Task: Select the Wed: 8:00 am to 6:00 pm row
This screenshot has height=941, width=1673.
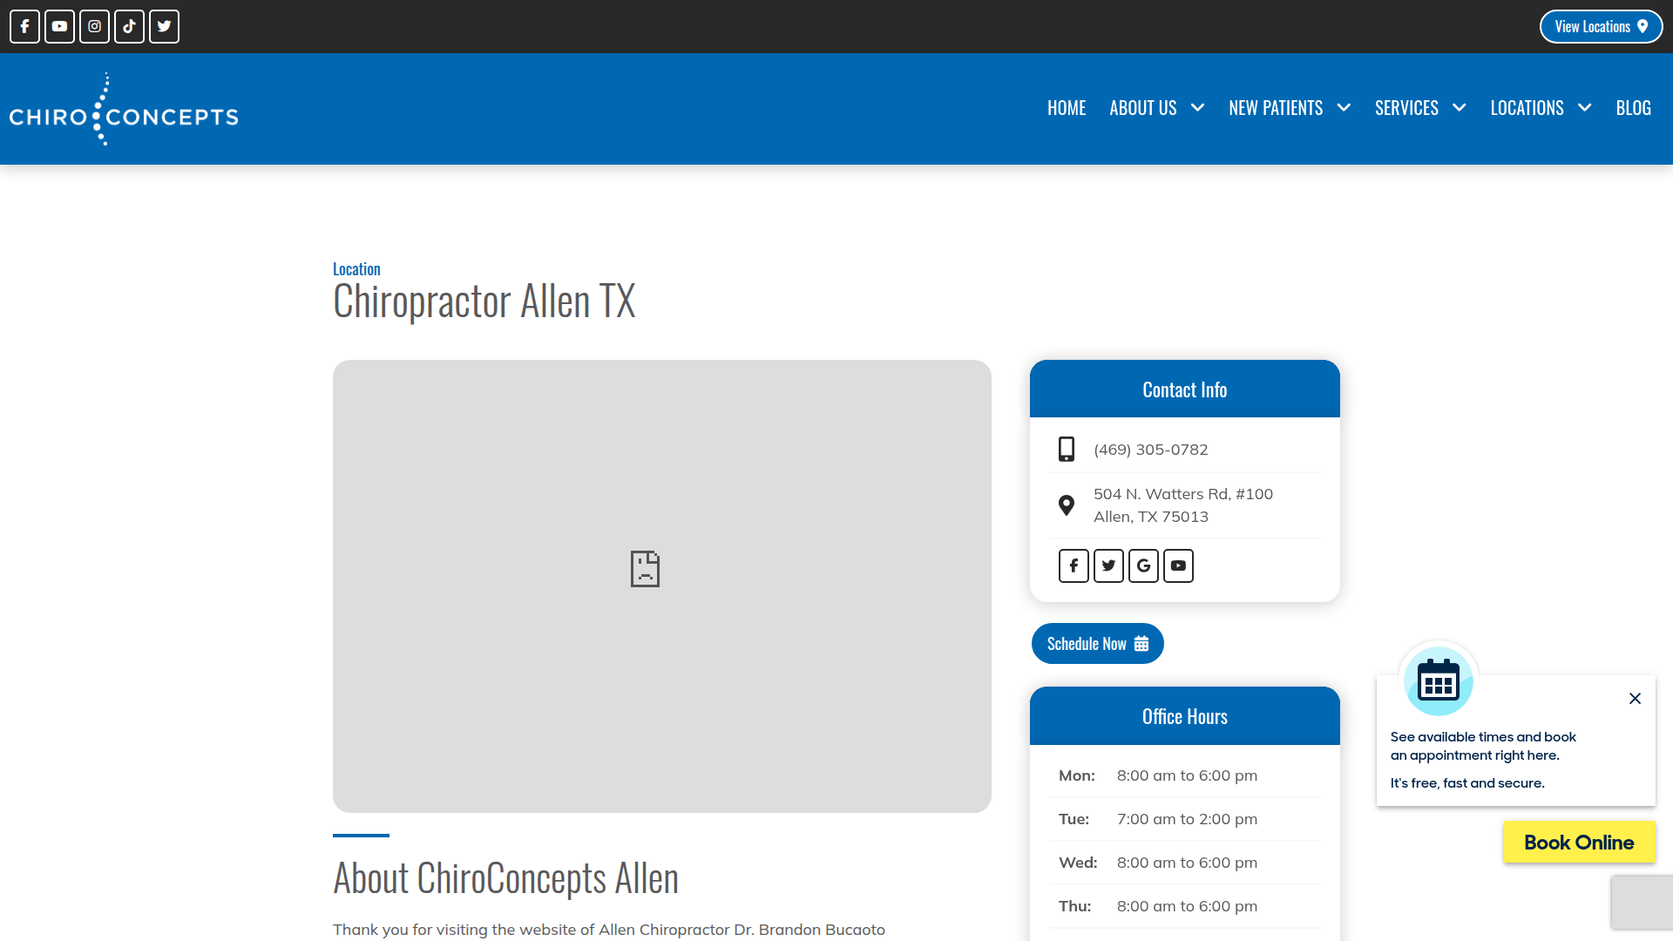Action: click(1185, 863)
